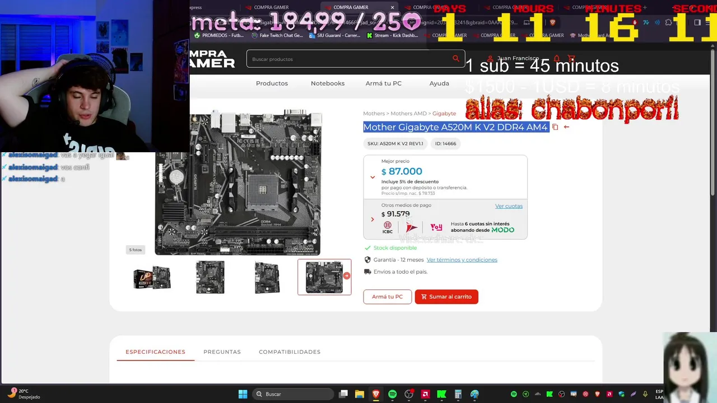Open Armá tu PC in the top navigation

384,83
